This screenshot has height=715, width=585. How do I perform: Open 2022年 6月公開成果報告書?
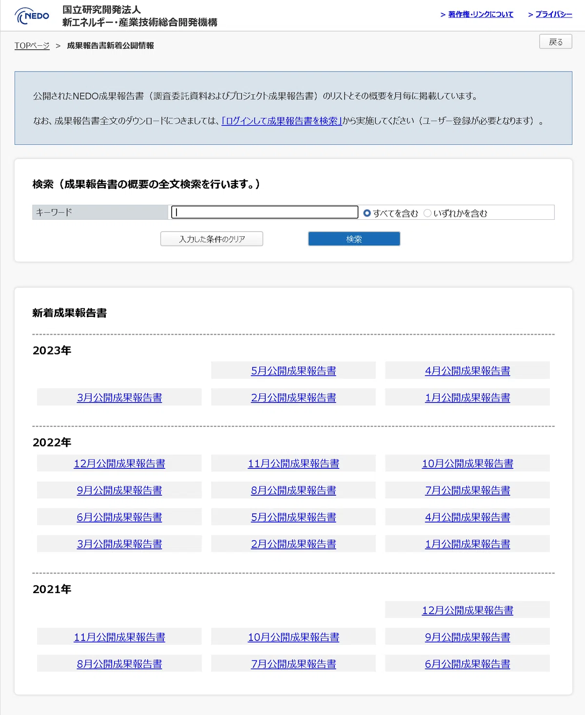[119, 517]
